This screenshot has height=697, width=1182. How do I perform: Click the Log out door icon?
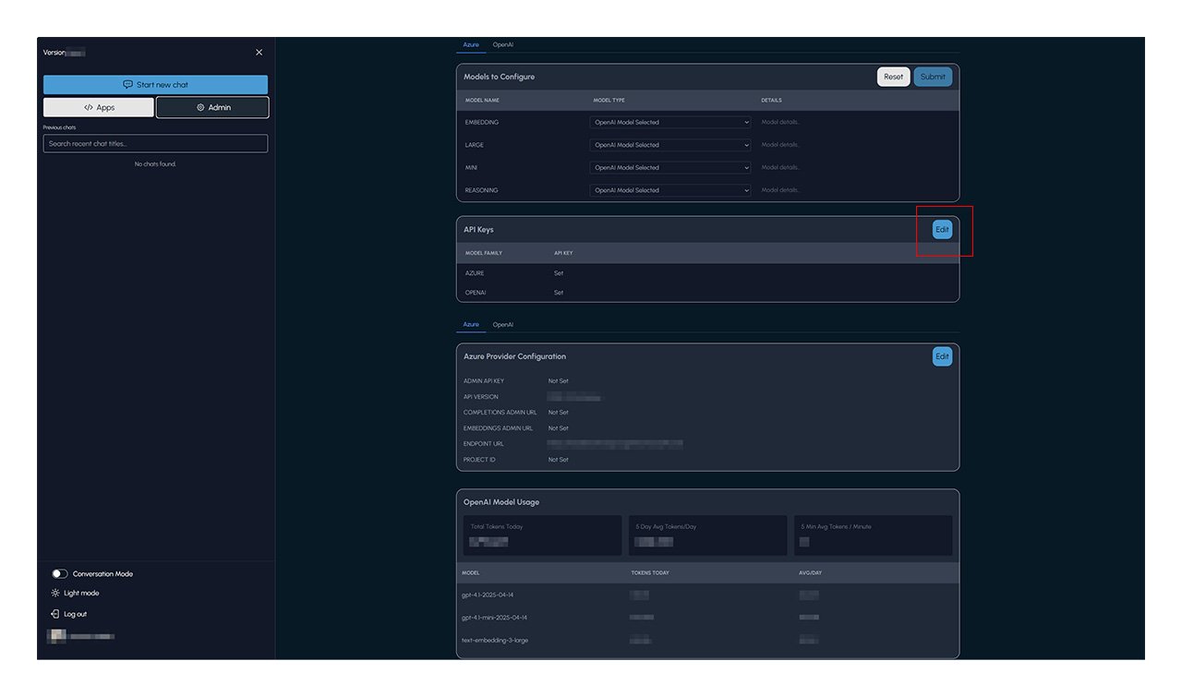click(55, 614)
